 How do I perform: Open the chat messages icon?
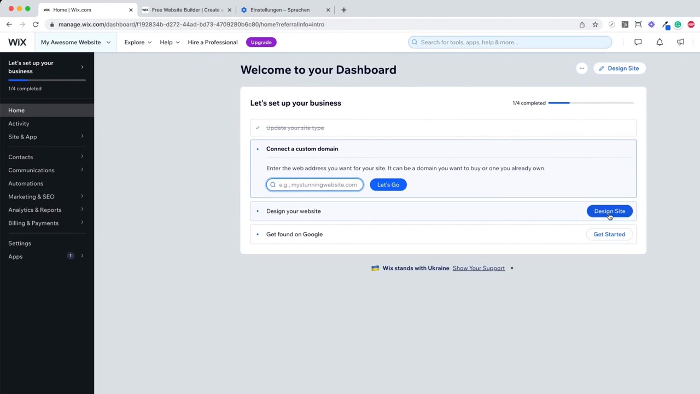tap(638, 42)
